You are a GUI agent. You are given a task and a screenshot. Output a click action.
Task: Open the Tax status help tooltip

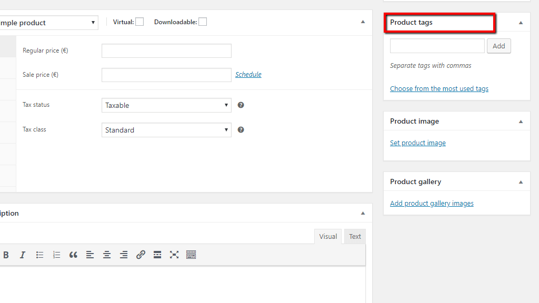(241, 105)
